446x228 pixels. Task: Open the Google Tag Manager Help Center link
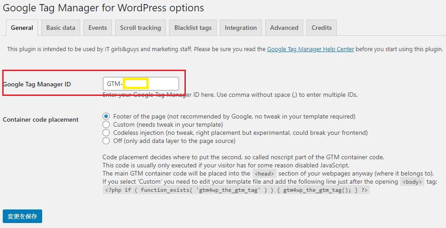point(310,49)
